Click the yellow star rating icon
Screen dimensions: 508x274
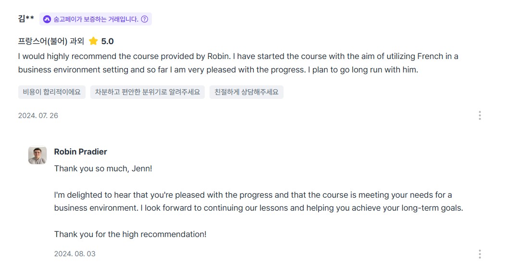click(93, 41)
